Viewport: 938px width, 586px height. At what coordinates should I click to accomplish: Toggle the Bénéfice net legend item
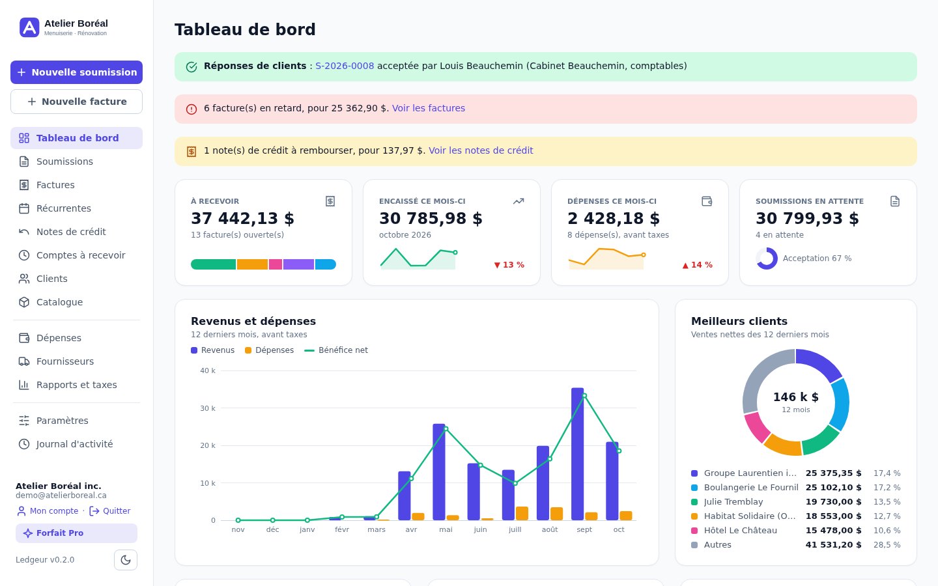tap(336, 350)
